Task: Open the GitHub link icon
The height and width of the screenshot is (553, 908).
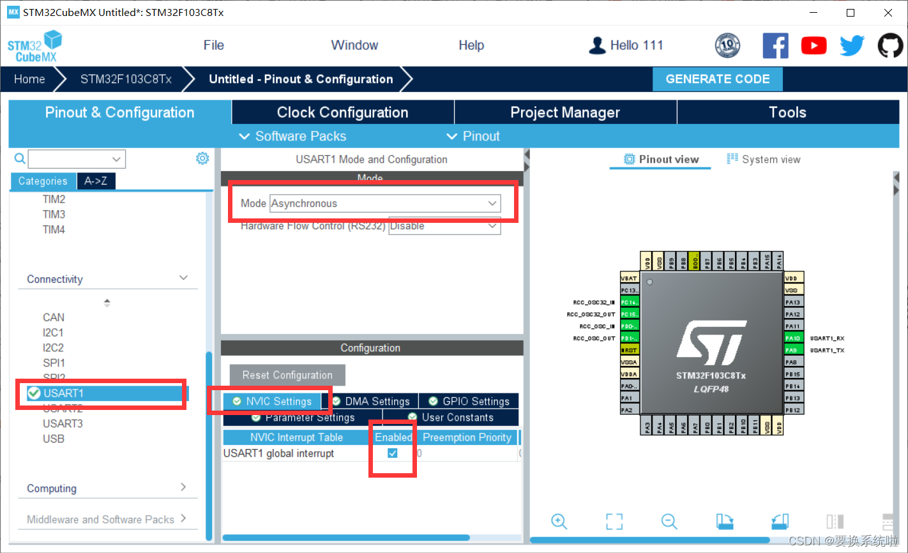Action: tap(890, 46)
